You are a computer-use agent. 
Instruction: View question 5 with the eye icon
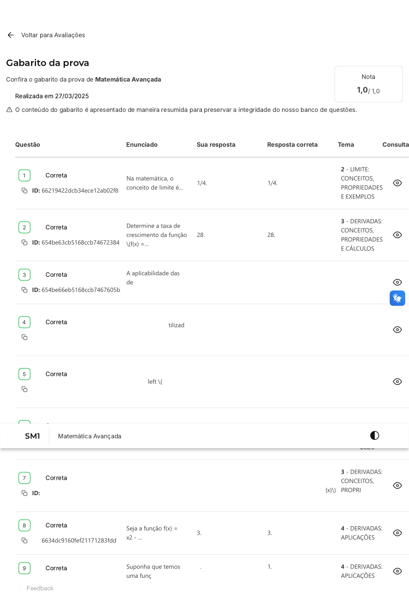pyautogui.click(x=397, y=382)
